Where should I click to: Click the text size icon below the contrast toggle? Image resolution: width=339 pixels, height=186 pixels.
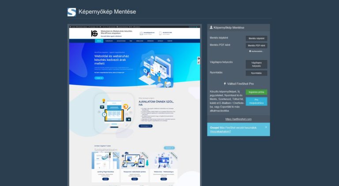[x=199, y=62]
